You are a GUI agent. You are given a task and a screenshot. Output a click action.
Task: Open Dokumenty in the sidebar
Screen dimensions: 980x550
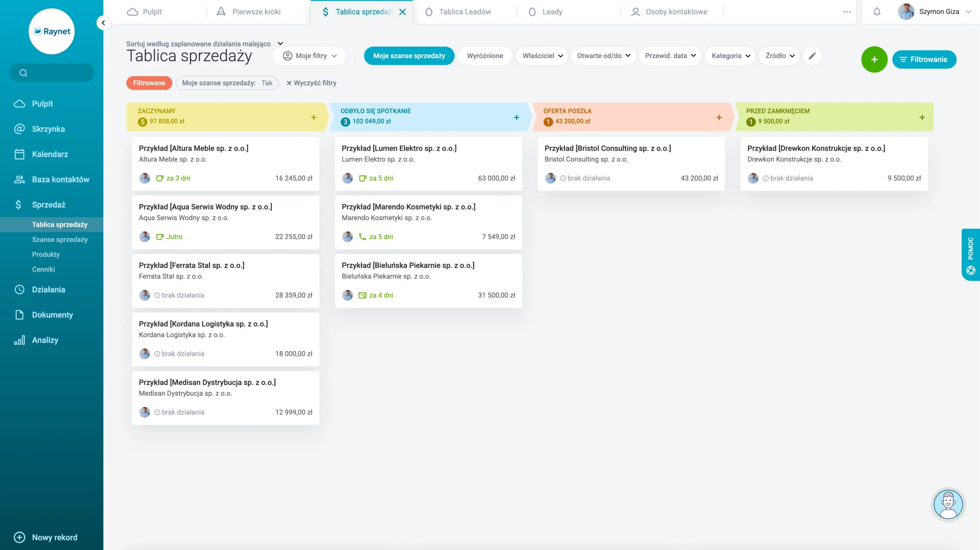pyautogui.click(x=52, y=315)
